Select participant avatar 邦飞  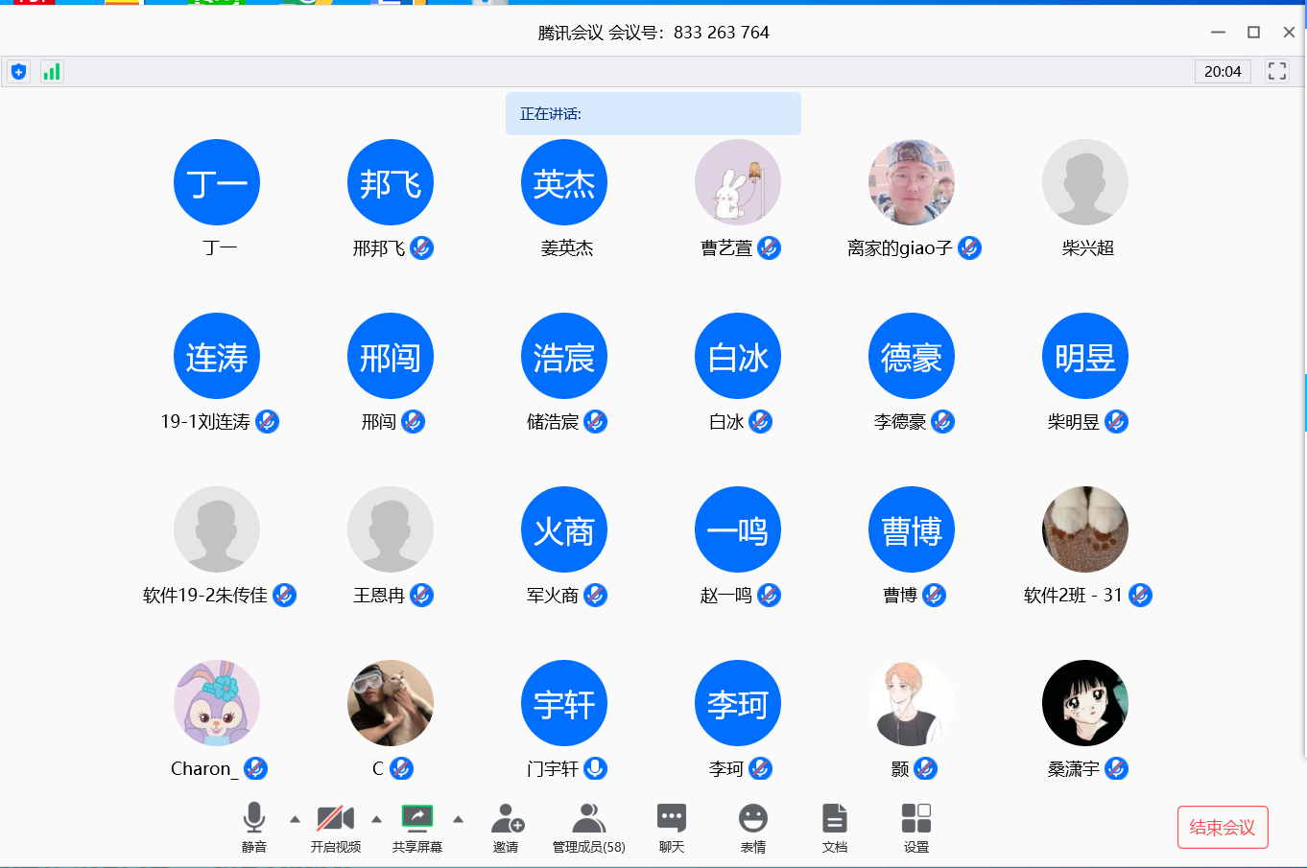391,182
